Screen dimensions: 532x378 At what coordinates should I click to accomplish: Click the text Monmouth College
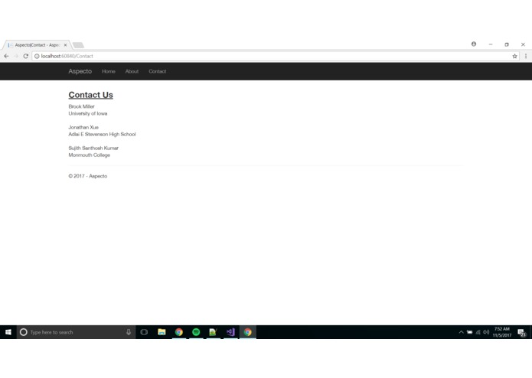coord(90,155)
